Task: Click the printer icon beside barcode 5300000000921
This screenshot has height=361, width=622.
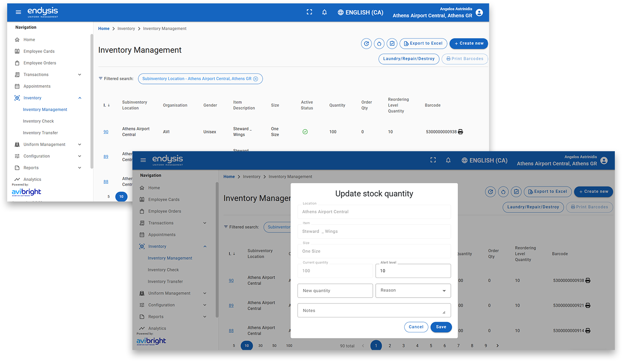Action: pos(588,306)
